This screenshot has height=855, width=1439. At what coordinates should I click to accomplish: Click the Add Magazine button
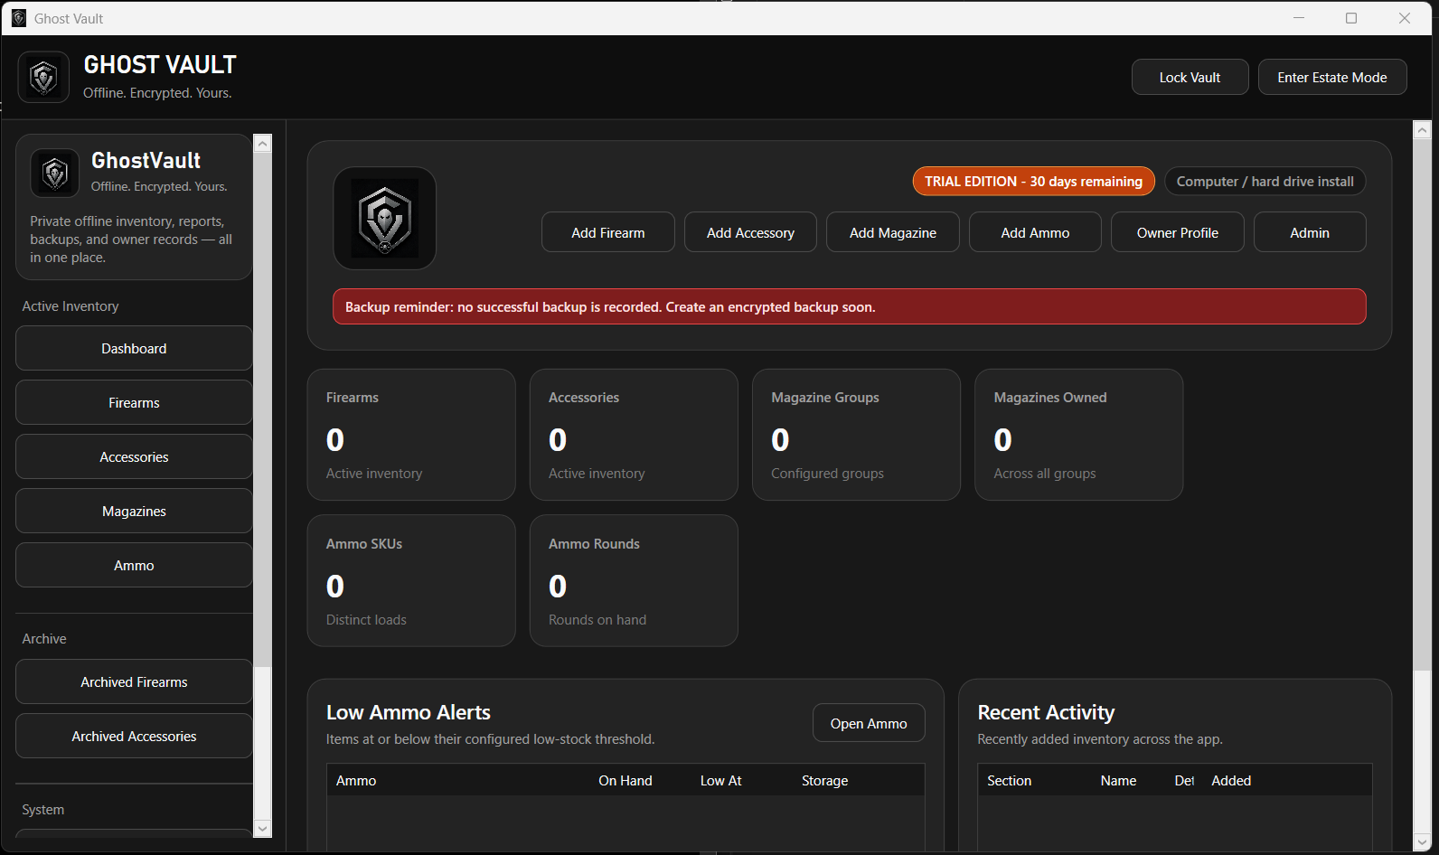coord(893,232)
